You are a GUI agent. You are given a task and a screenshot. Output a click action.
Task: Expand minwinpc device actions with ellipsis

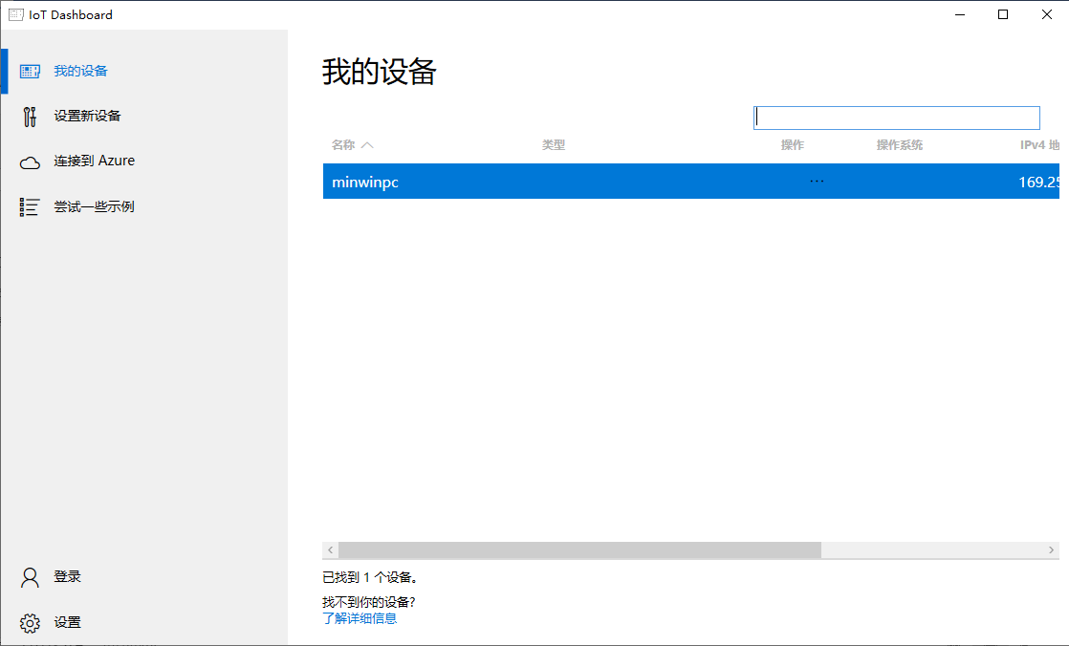tap(817, 181)
